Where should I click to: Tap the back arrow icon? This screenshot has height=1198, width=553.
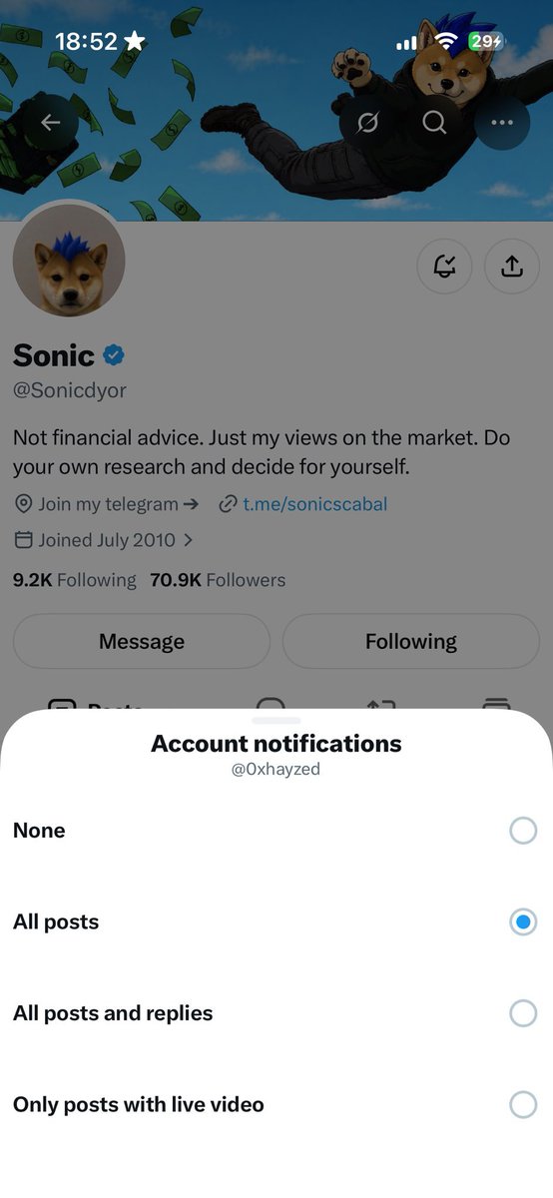pyautogui.click(x=50, y=123)
